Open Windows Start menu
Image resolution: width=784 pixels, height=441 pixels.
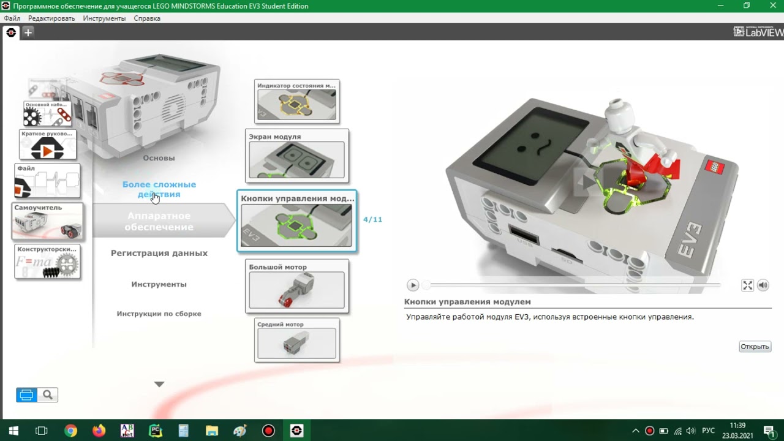[x=13, y=431]
